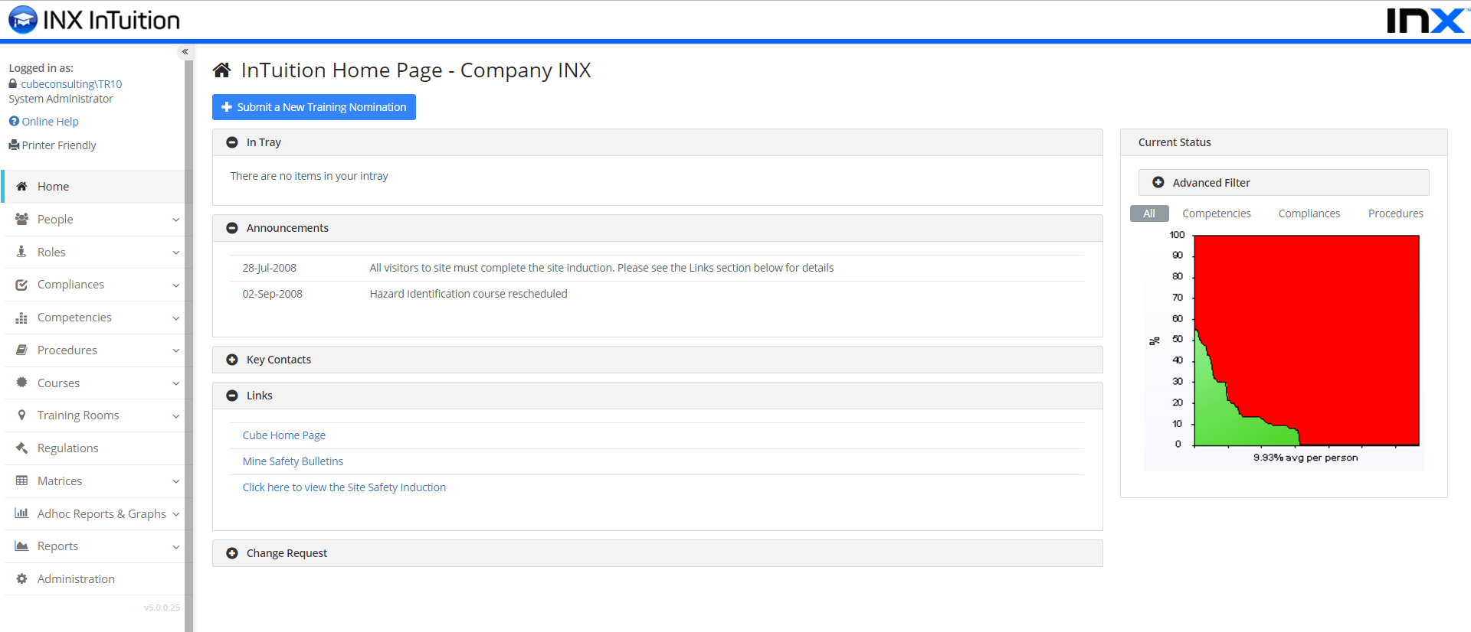Click the "9.93% avg per person" chart caption
This screenshot has width=1471, height=632.
(x=1306, y=458)
